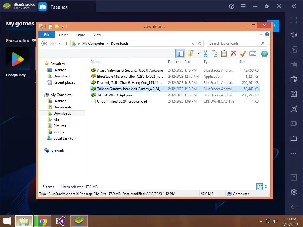The image size is (303, 227).
Task: Click the orange checkmark Properties icon
Action: 243,53
